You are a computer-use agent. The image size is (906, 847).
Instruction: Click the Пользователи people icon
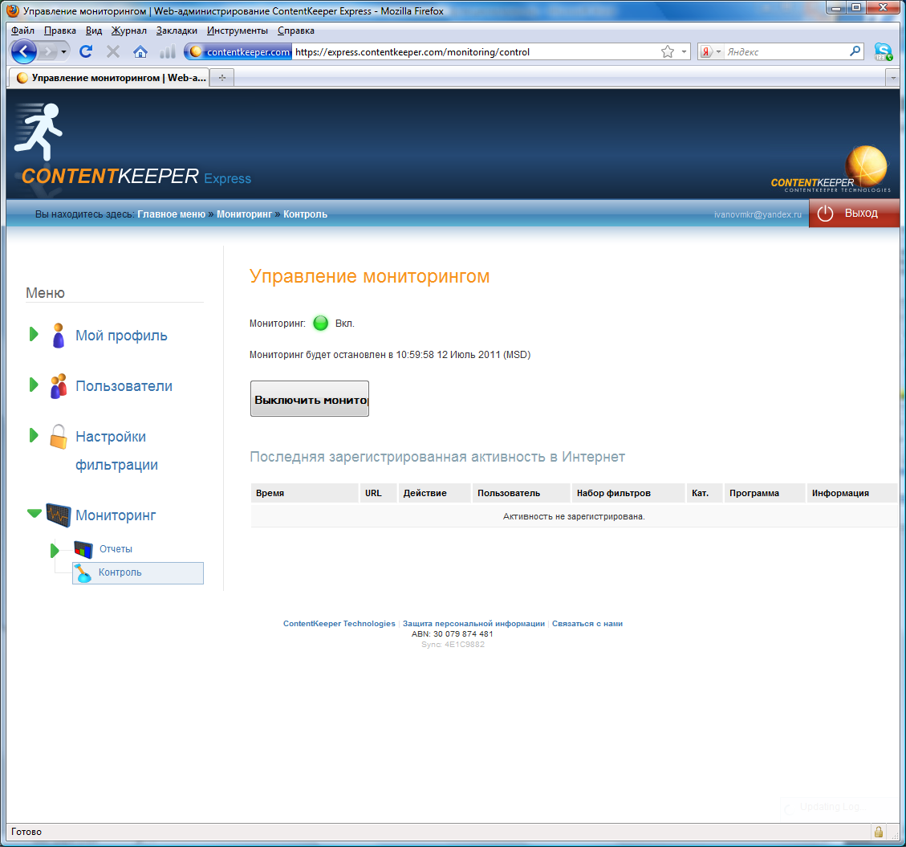tap(59, 385)
